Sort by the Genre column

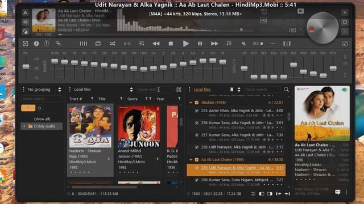pos(133,99)
